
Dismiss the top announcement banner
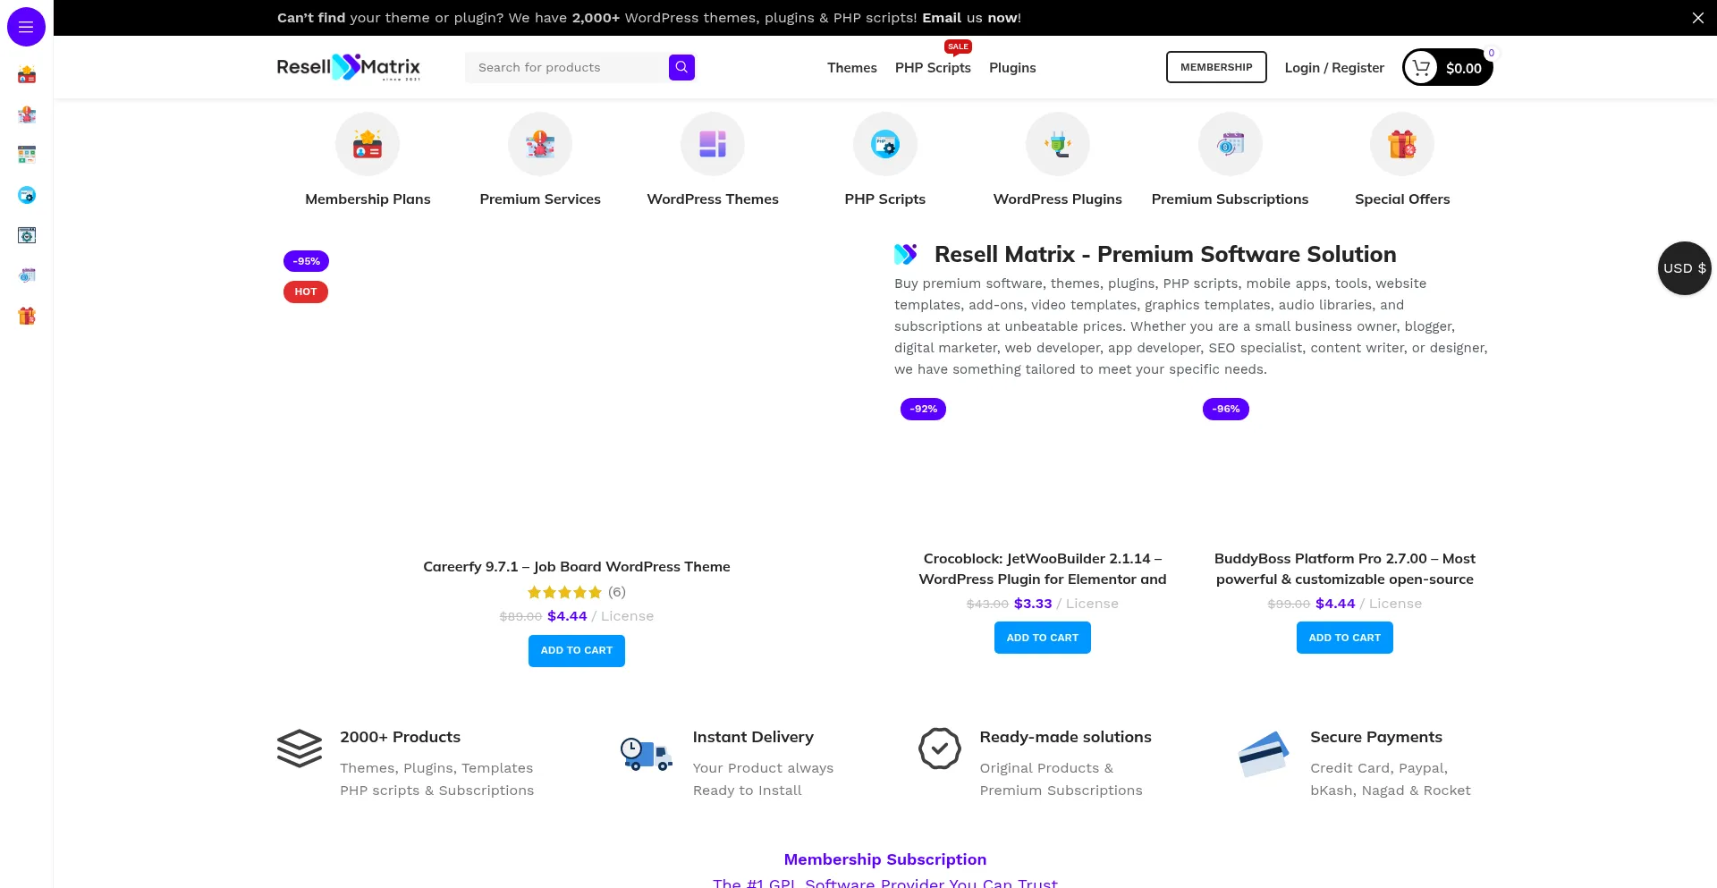click(x=1697, y=18)
